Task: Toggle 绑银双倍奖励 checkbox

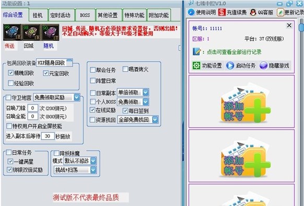Action: [x=9, y=169]
